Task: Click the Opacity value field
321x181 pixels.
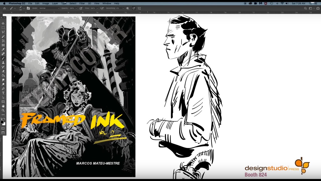Action: pyautogui.click(x=72, y=8)
